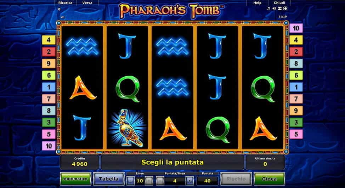The width and height of the screenshot is (345, 188).
Task: Click the green Q symbol on the fifth reel
Action: tap(262, 89)
